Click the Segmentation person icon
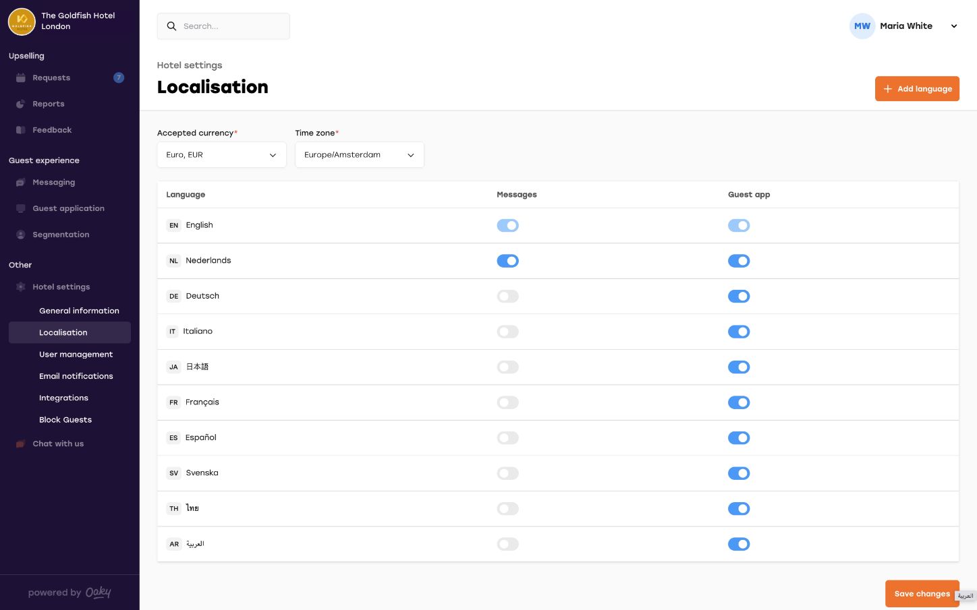The height and width of the screenshot is (610, 977). pyautogui.click(x=21, y=235)
